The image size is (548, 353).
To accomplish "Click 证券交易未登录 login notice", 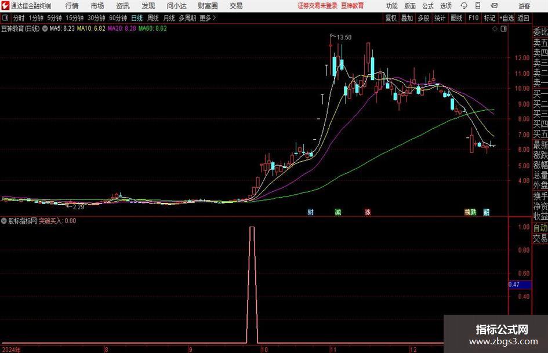I will point(317,6).
